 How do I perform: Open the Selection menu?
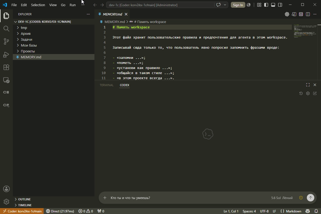click(38, 5)
